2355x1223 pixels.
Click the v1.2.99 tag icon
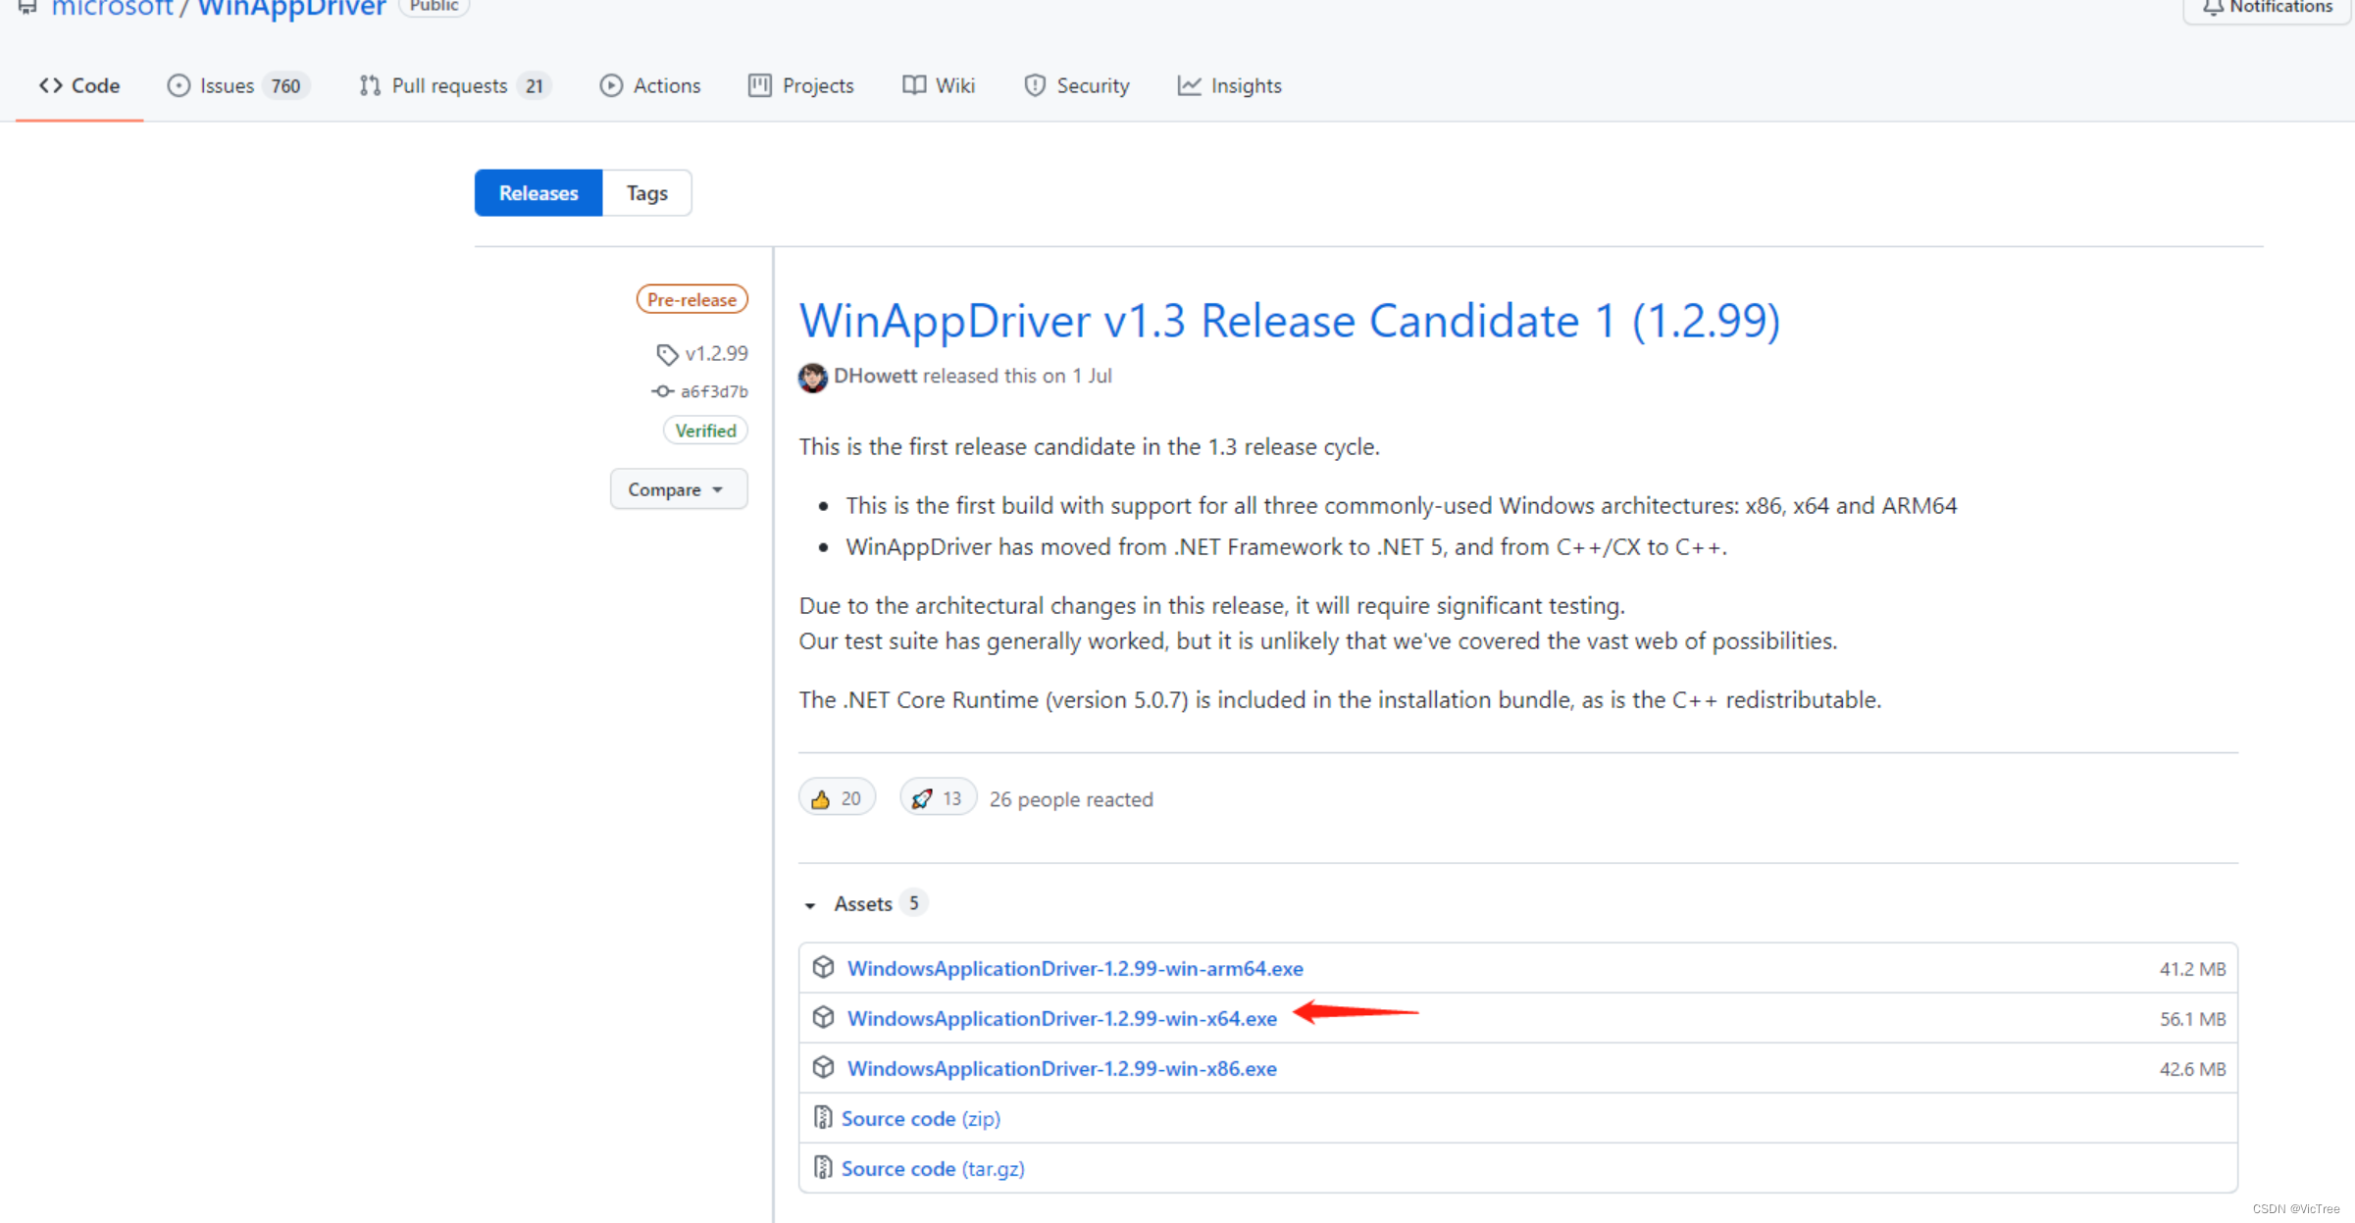pos(667,353)
